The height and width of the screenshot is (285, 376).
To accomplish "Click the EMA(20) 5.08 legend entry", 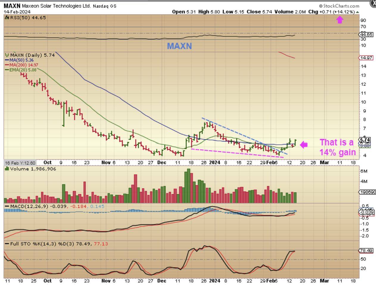I will [x=21, y=70].
